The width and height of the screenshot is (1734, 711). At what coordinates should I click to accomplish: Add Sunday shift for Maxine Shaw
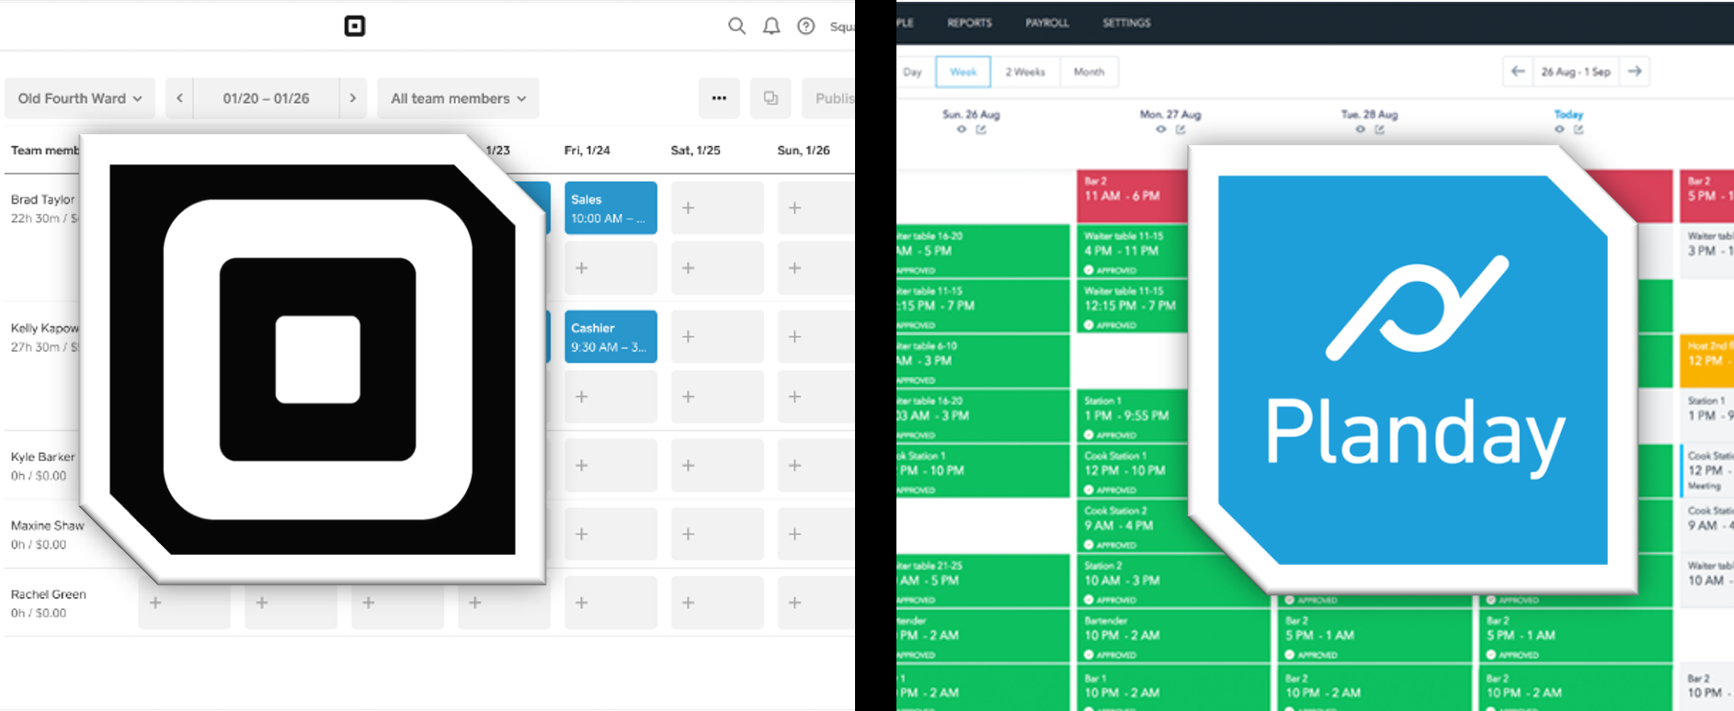point(816,534)
